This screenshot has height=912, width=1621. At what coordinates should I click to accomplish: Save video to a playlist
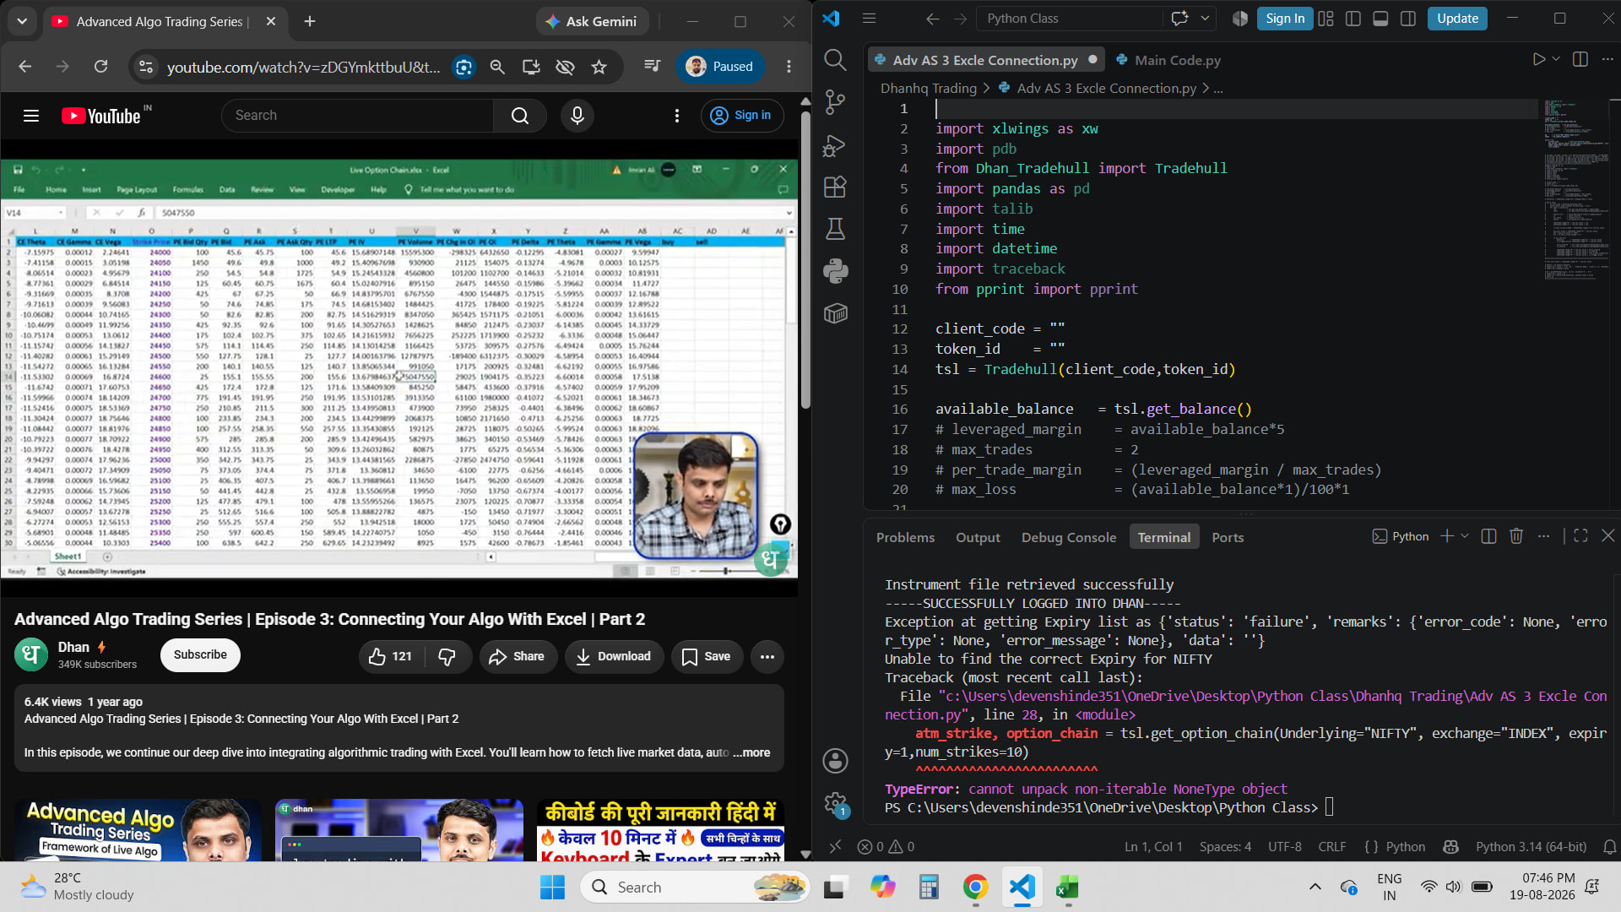point(707,656)
